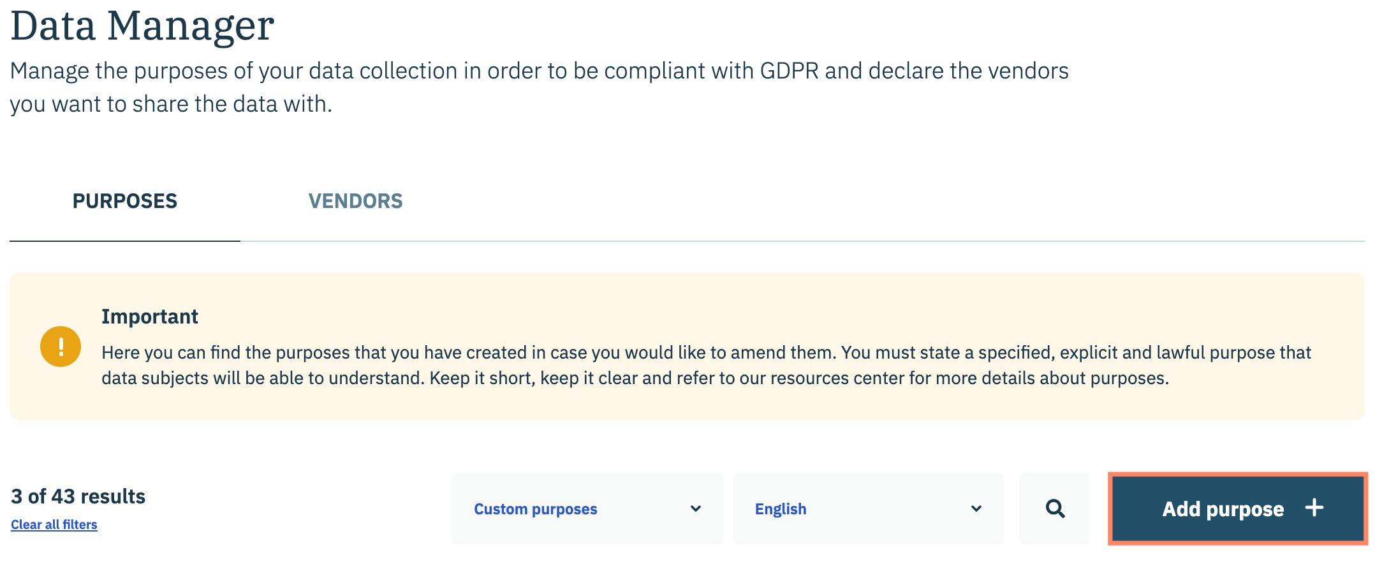Click the English label text
The image size is (1375, 573).
[781, 509]
